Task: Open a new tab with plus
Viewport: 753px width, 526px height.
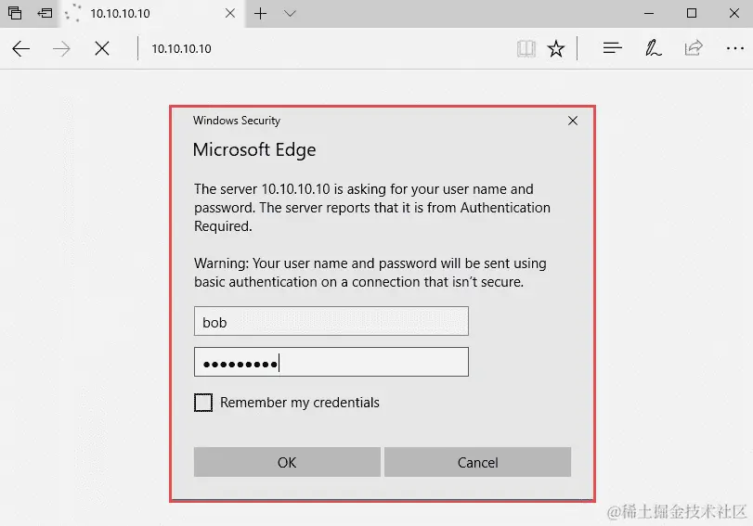Action: click(x=260, y=13)
